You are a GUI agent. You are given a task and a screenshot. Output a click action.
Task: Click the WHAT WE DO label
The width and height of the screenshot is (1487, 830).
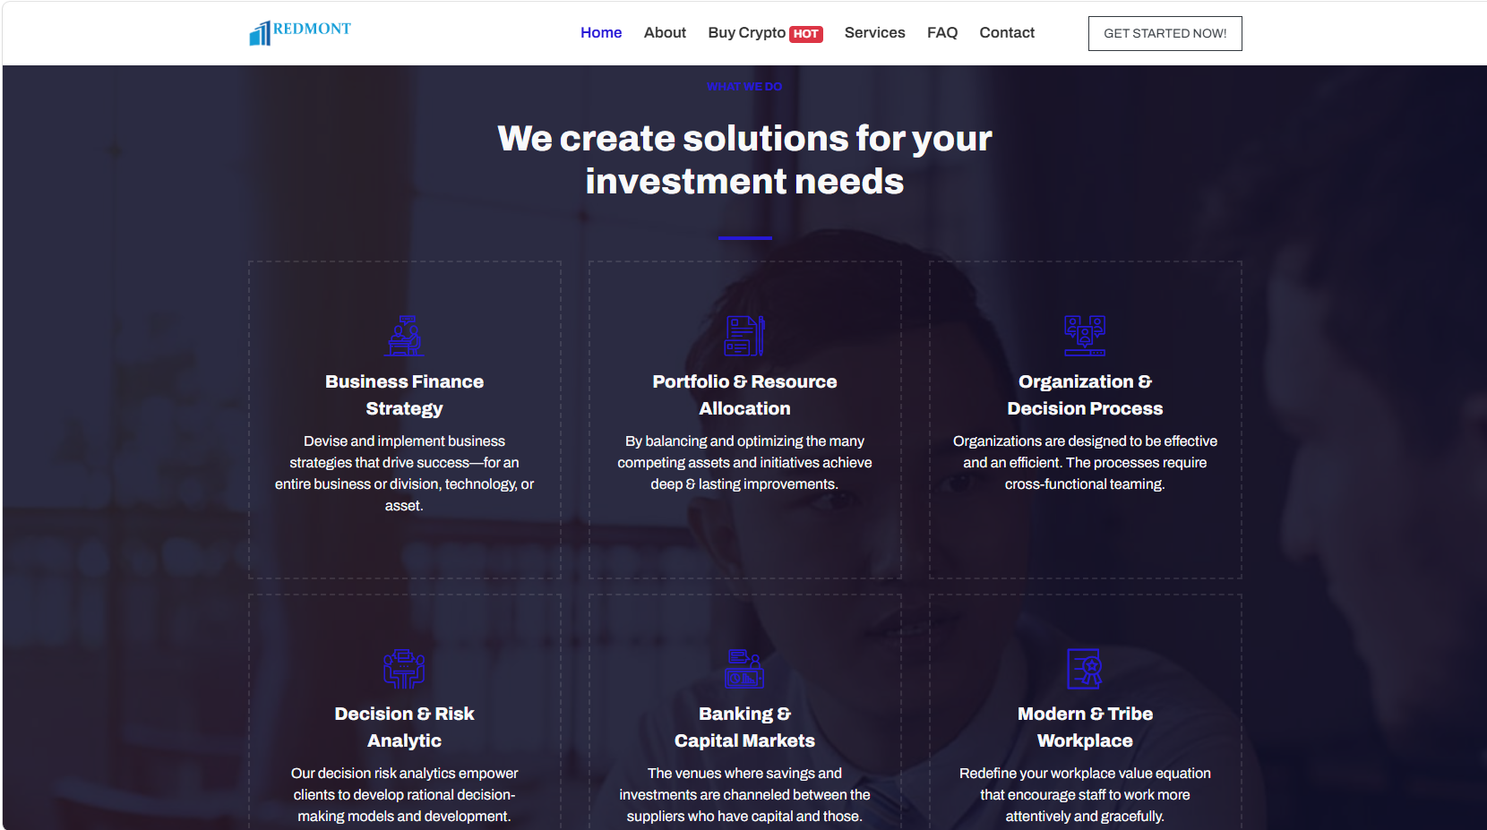[744, 87]
